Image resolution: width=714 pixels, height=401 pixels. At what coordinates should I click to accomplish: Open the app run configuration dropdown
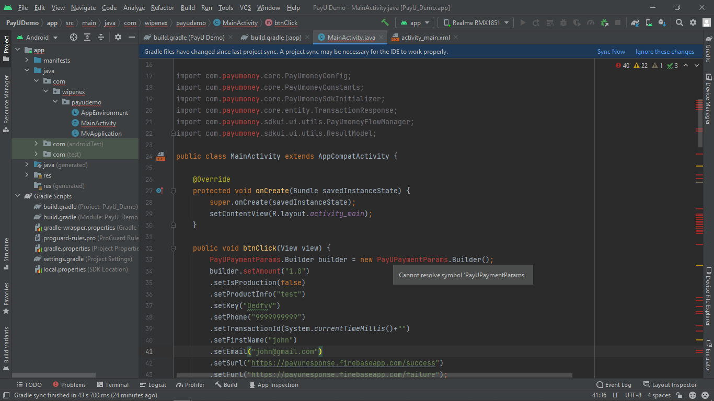click(415, 22)
